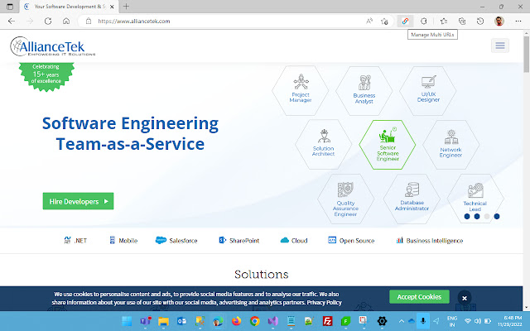Click the site information padlock icon
Screen dimensions: 530x331
click(x=89, y=22)
